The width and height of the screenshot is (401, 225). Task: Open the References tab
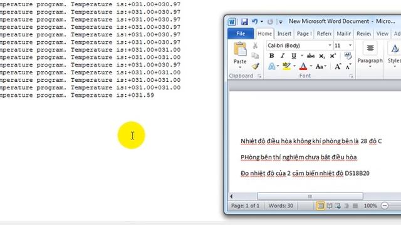(324, 34)
